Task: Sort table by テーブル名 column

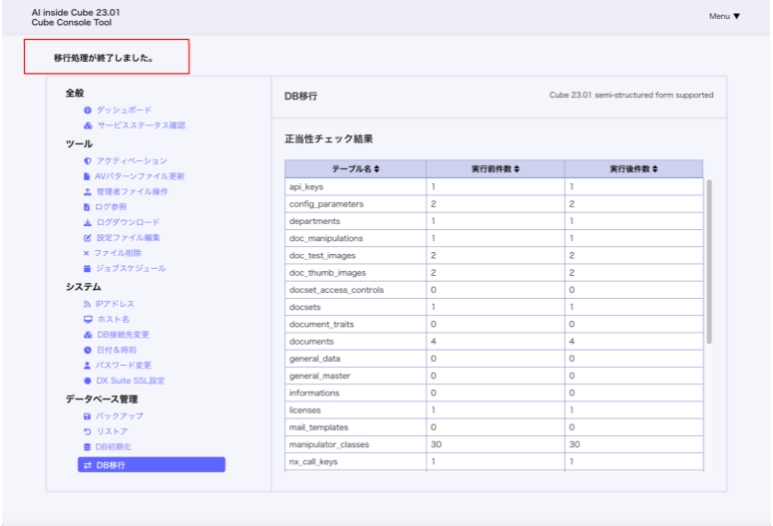Action: pyautogui.click(x=355, y=169)
